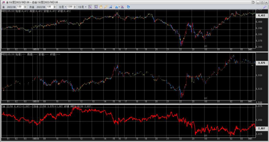269x142 pixels.
Task: Open the dropdown arrow beside the bar chart icon
Action: coord(119,7)
